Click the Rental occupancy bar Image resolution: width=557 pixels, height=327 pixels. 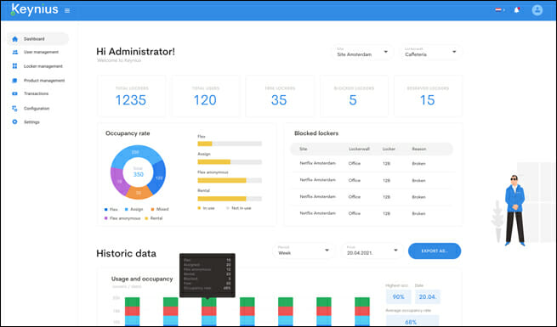[x=230, y=199]
